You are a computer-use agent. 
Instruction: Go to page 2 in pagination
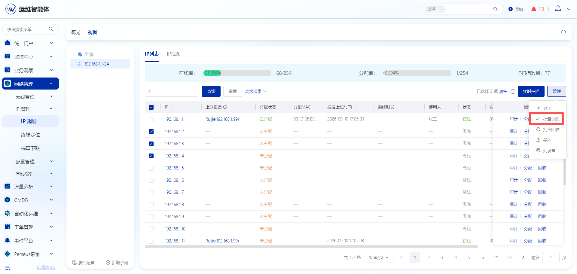[x=428, y=257]
